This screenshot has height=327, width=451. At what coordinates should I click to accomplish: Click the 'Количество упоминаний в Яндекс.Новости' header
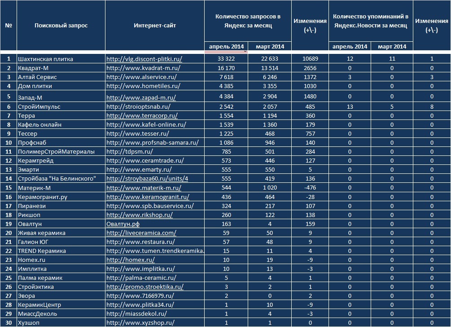coord(371,21)
